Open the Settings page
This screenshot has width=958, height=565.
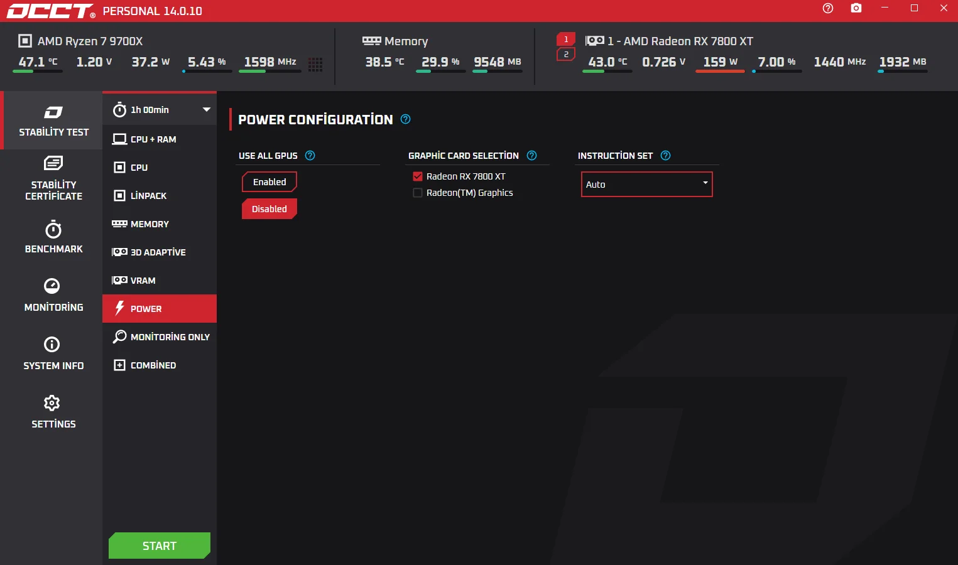click(x=53, y=412)
